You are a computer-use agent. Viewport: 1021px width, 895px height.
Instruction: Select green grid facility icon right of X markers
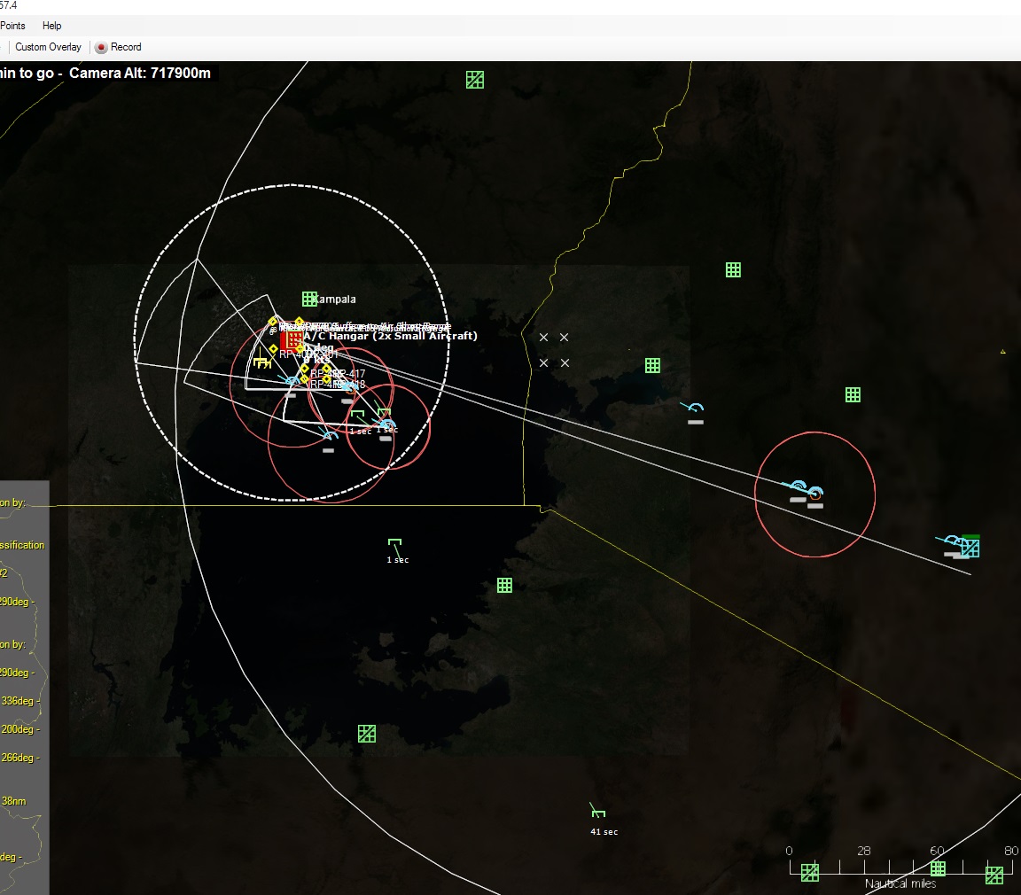click(x=652, y=365)
